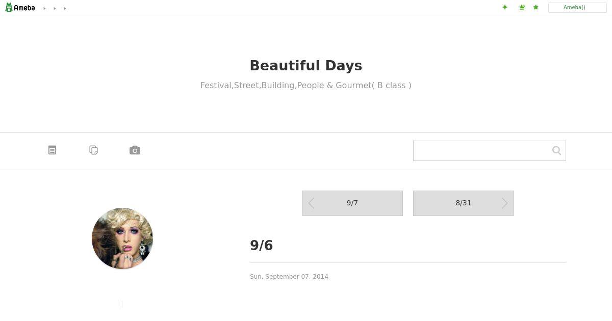Click the green star icon
This screenshot has width=612, height=321.
click(x=535, y=7)
